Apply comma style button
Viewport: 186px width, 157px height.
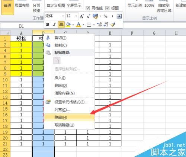(x=112, y=16)
